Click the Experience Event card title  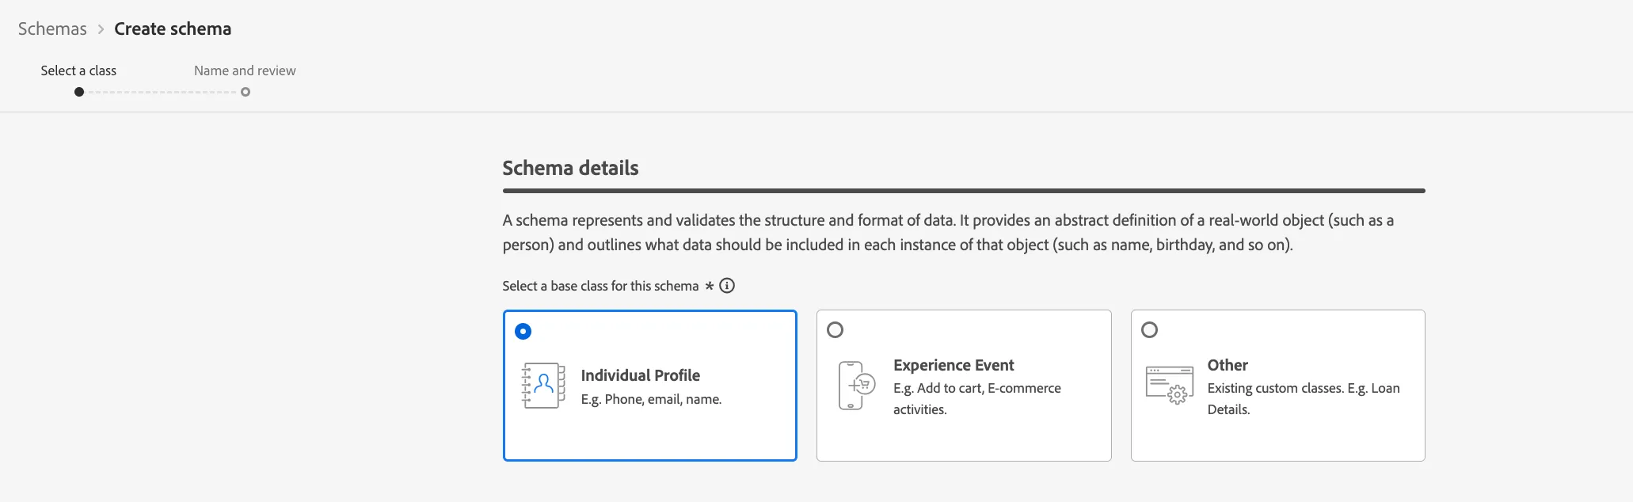coord(954,365)
